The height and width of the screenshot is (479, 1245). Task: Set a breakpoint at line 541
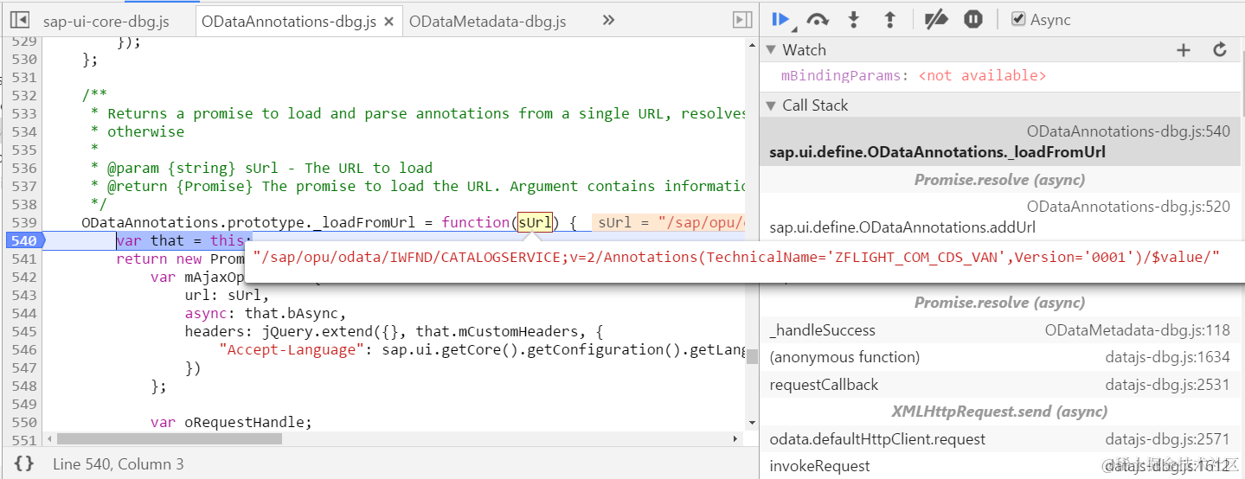[24, 259]
